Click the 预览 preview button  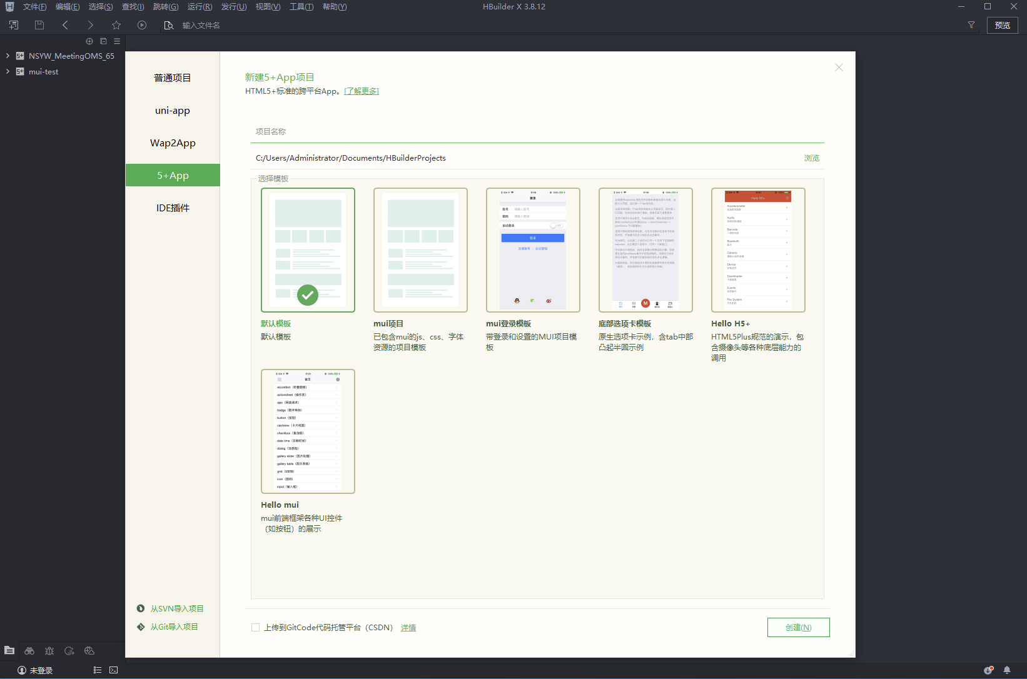[1003, 25]
